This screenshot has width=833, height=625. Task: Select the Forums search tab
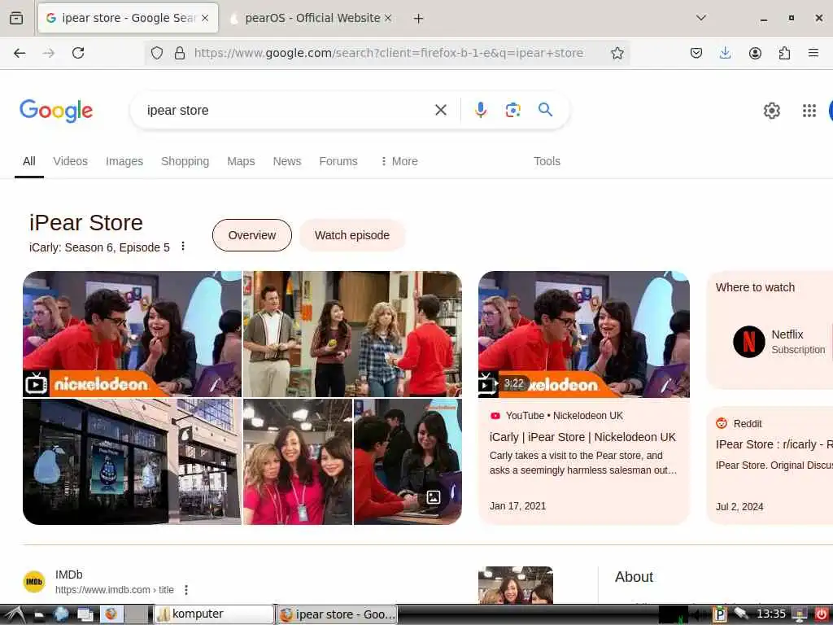[x=338, y=161]
